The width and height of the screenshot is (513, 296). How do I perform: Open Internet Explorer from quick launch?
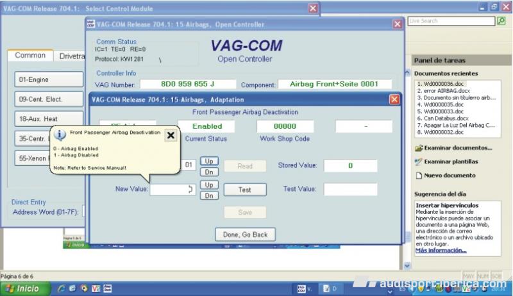(61, 288)
